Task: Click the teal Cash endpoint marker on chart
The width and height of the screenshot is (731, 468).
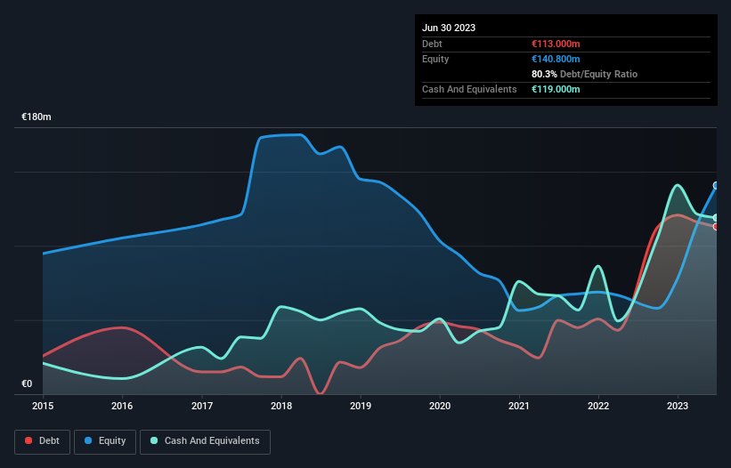Action: [x=716, y=218]
